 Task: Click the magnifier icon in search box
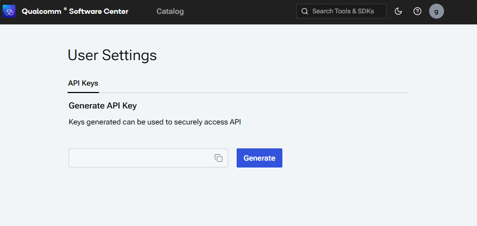click(305, 11)
